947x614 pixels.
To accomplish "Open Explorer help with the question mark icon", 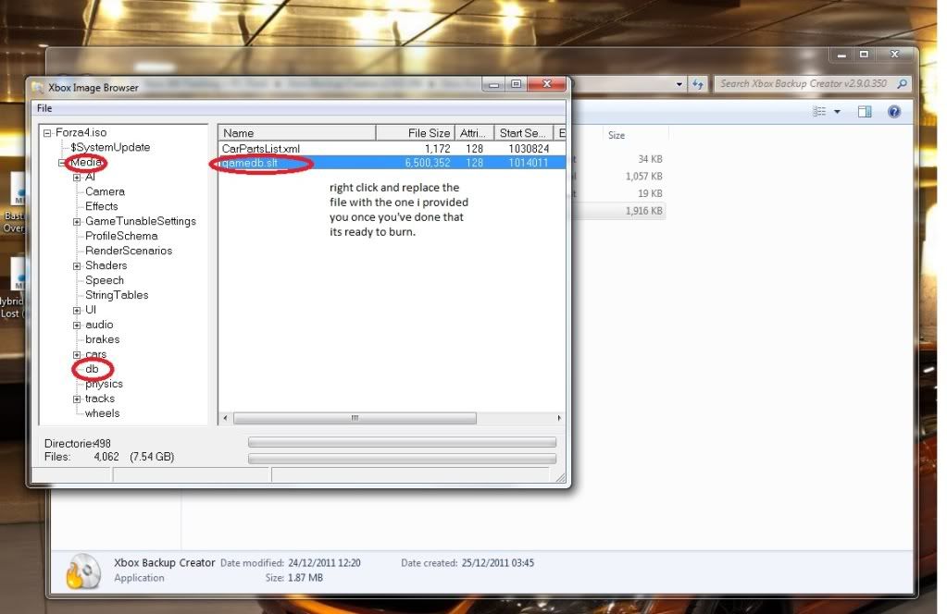I will pos(894,112).
